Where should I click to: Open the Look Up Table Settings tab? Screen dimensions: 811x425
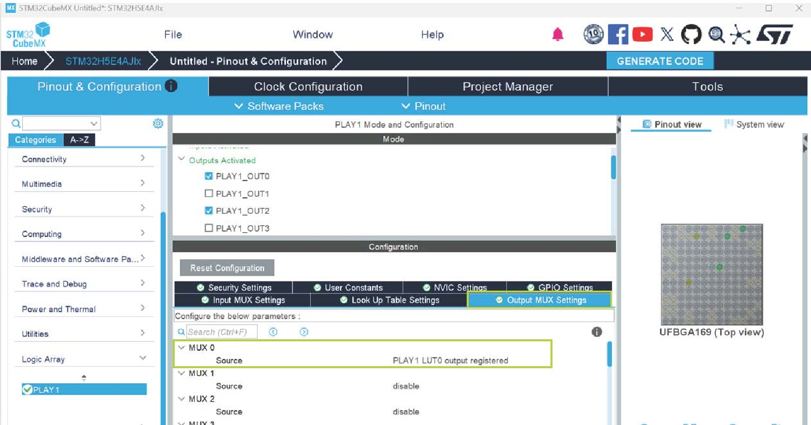pos(389,300)
